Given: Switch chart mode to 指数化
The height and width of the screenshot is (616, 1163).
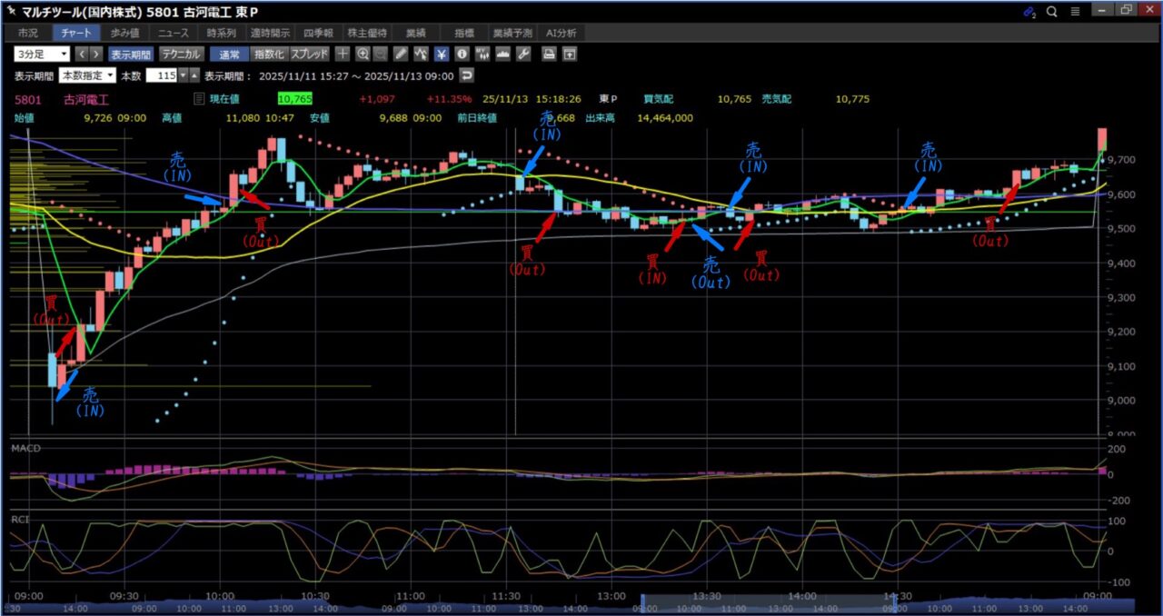Looking at the screenshot, I should (268, 54).
